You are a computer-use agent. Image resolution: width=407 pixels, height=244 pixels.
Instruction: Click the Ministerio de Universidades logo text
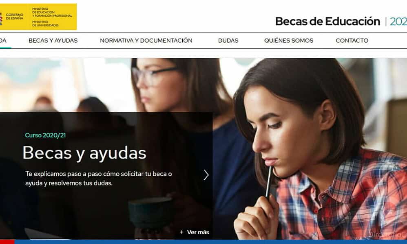[x=45, y=24]
